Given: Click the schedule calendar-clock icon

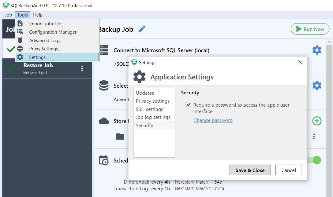Looking at the screenshot, I should 104,160.
